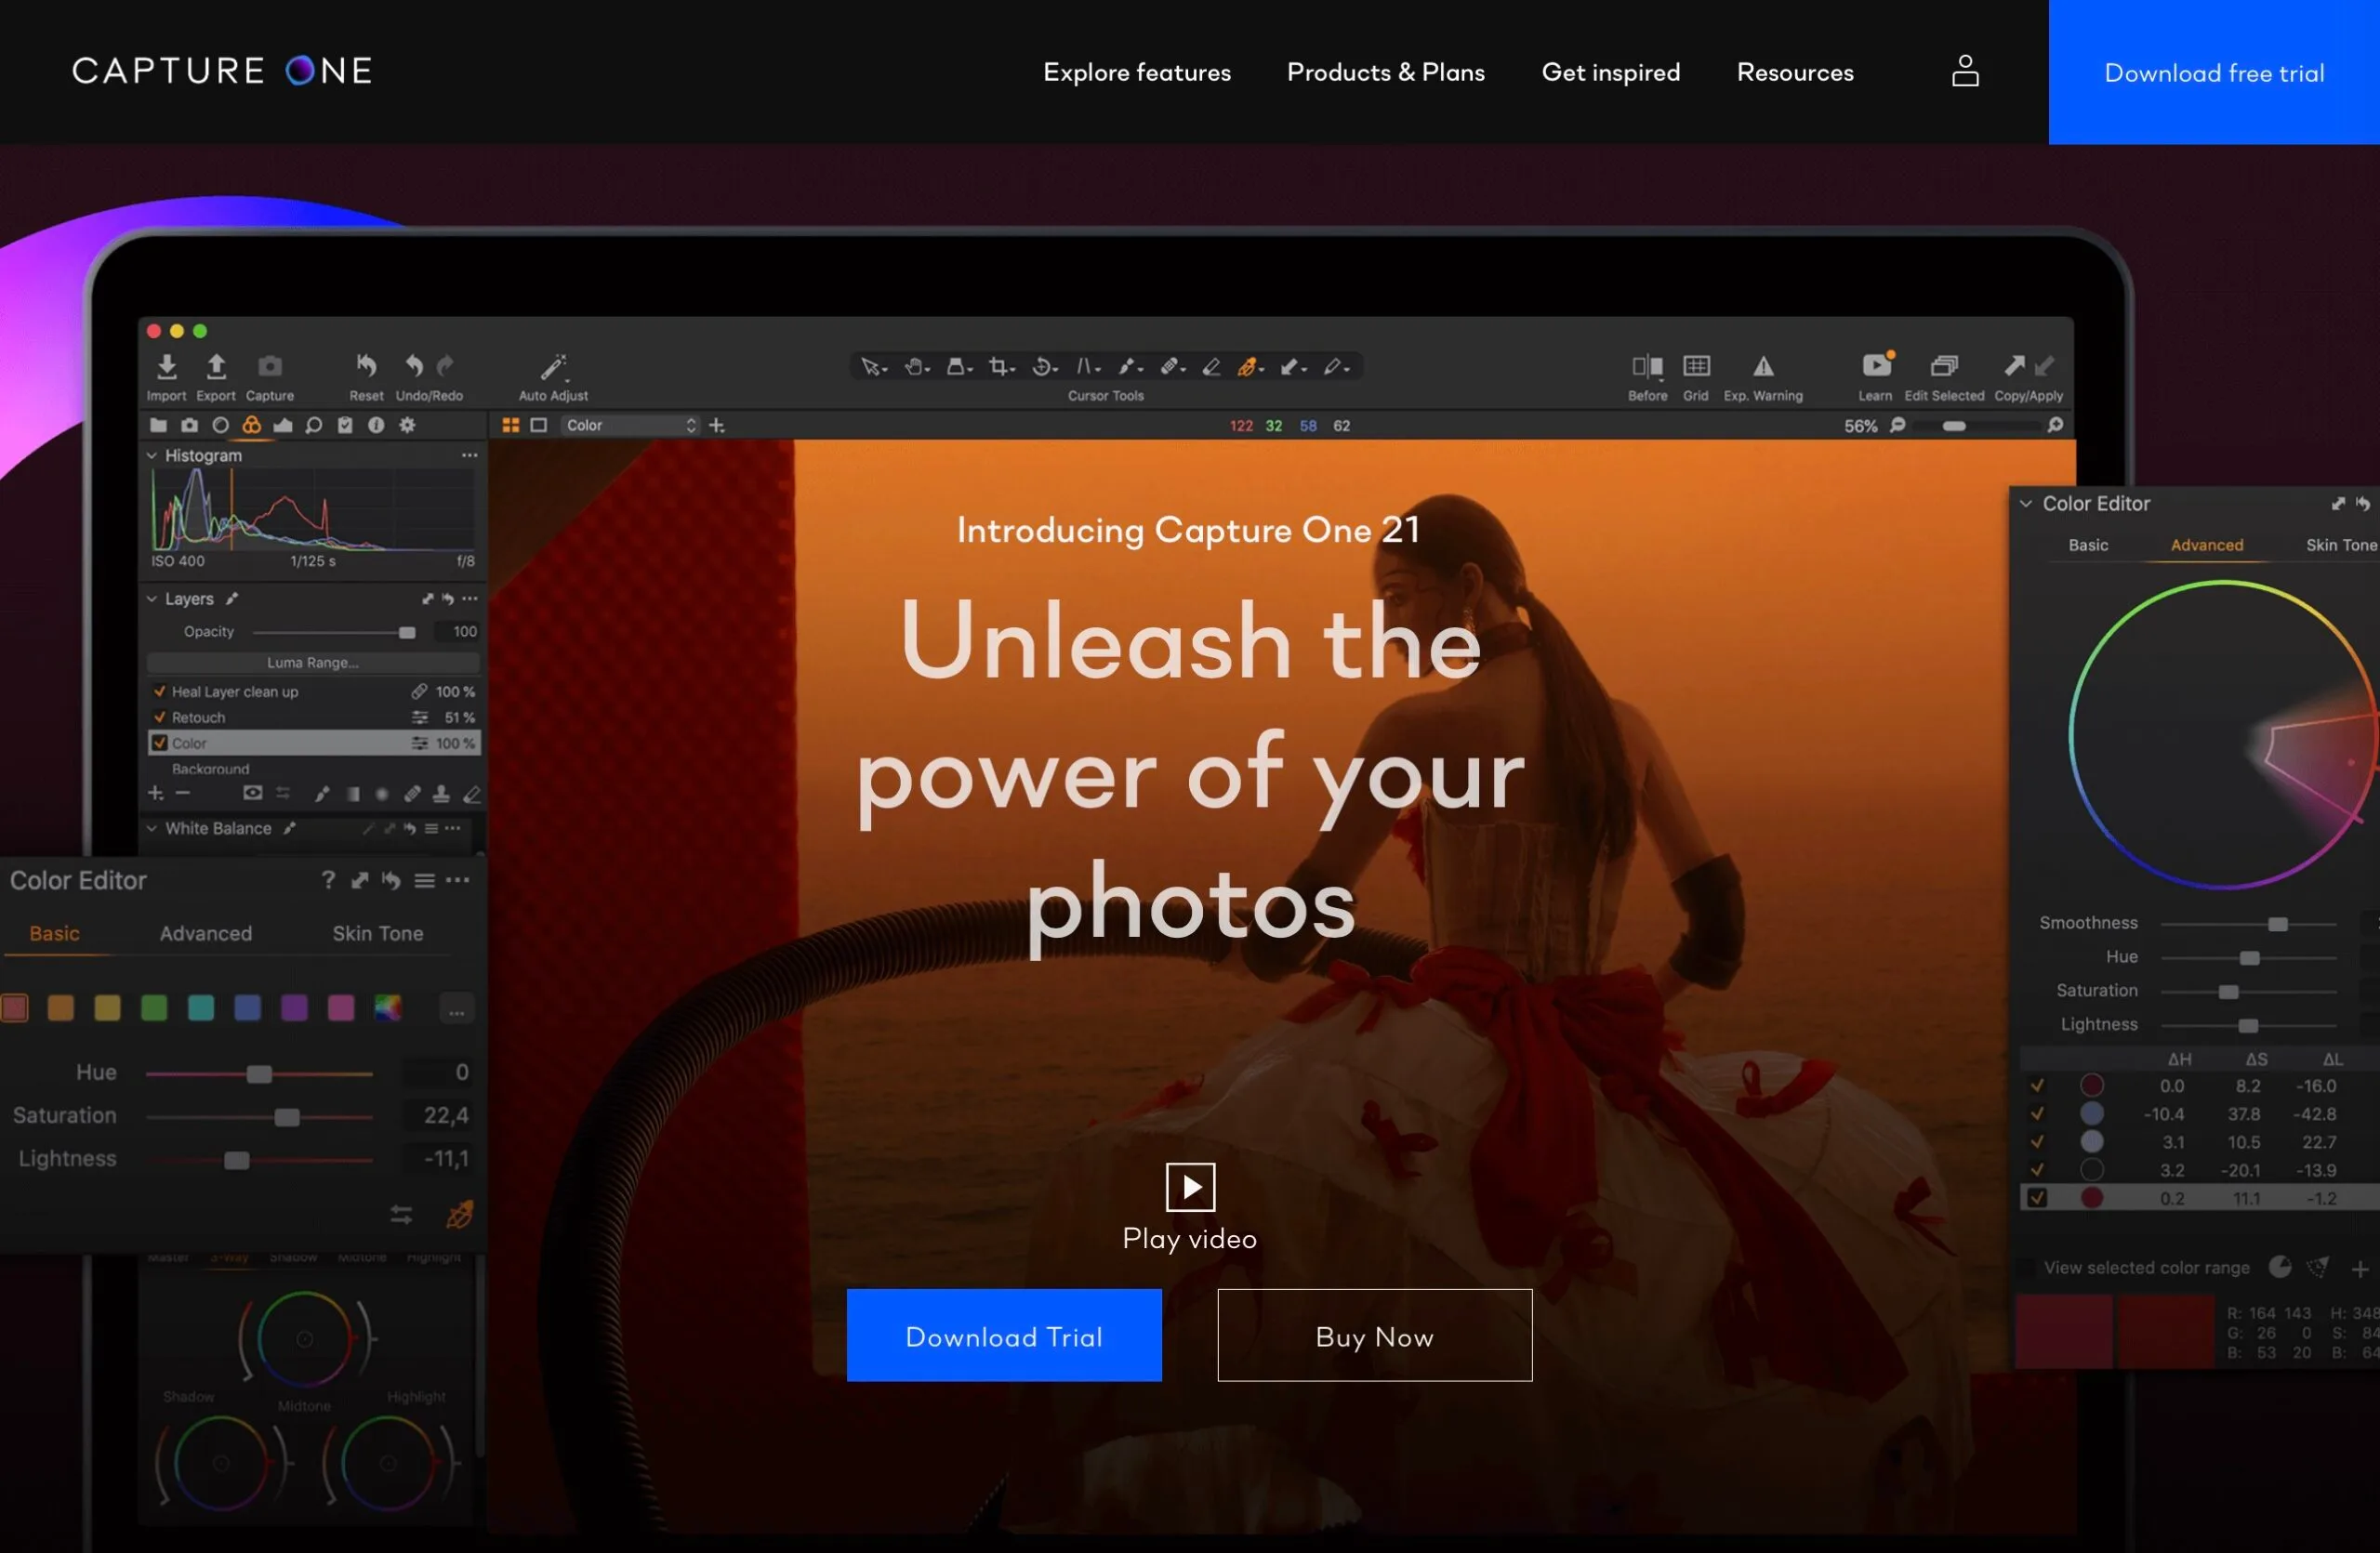Click the Before comparison icon
Screen dimensions: 2380x1553
click(x=1647, y=367)
